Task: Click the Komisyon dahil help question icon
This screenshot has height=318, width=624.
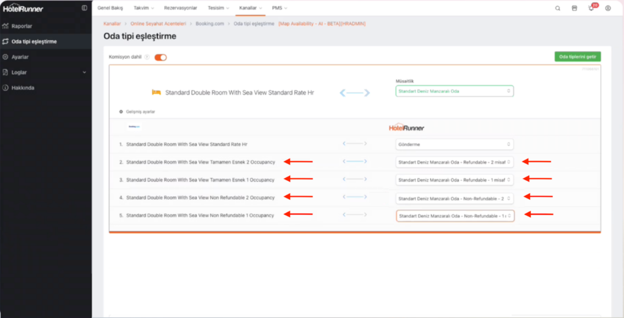Action: point(147,57)
